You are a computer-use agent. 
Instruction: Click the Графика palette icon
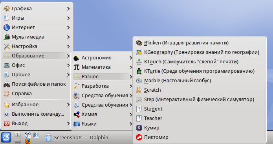pos(7,9)
